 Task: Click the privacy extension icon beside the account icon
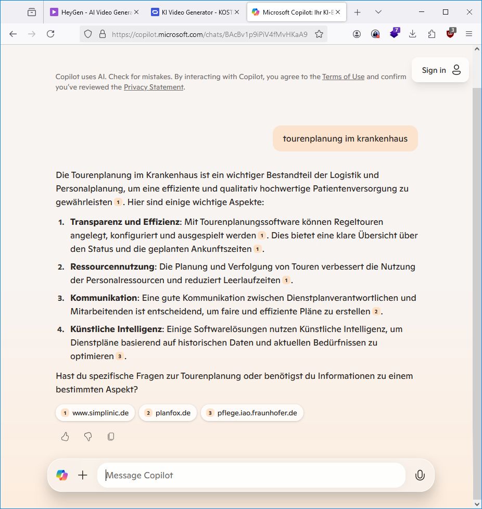375,34
